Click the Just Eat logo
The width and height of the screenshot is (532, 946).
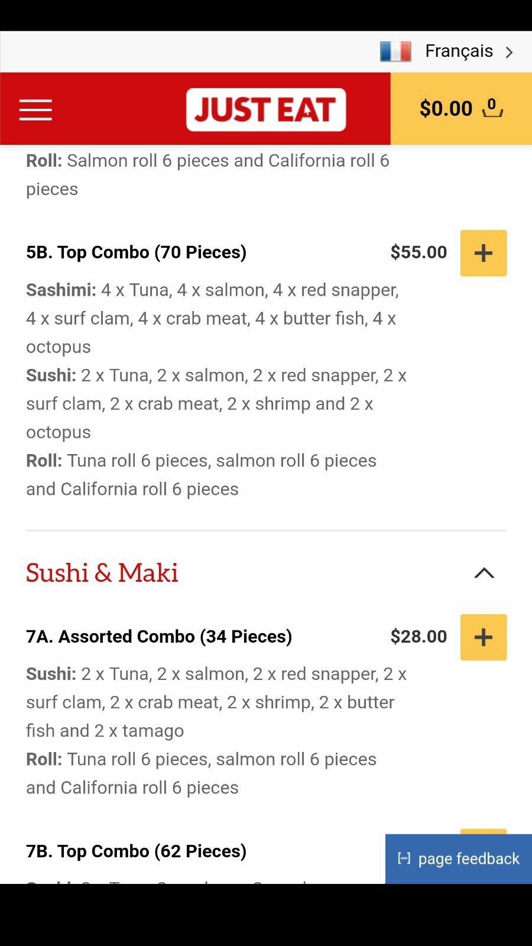[266, 109]
